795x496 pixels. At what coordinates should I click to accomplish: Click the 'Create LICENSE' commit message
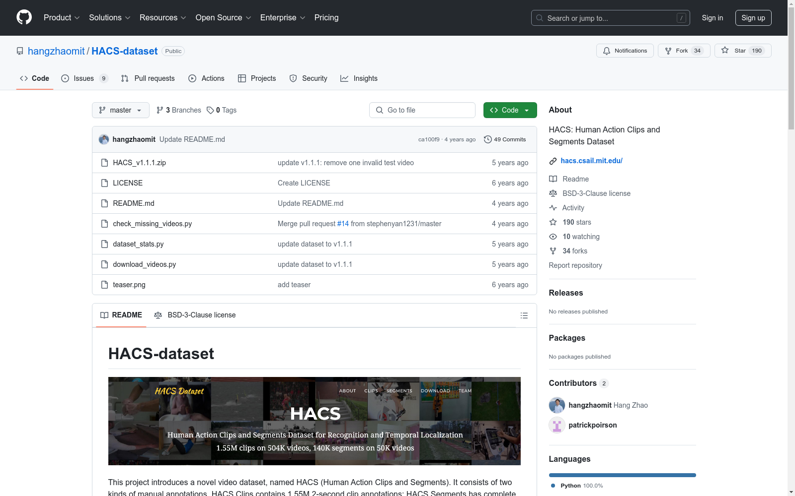pos(304,183)
